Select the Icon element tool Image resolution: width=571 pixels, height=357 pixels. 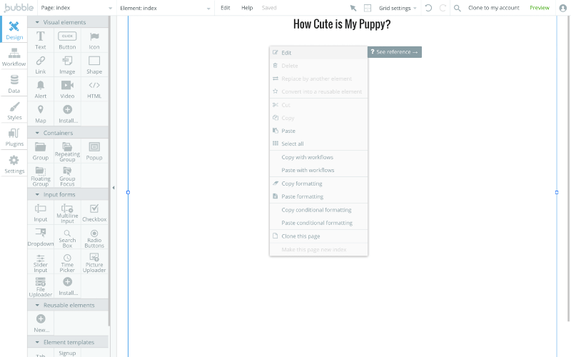94,40
